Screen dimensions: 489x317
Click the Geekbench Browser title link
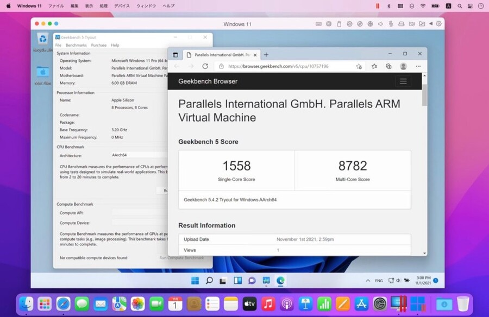coord(208,81)
